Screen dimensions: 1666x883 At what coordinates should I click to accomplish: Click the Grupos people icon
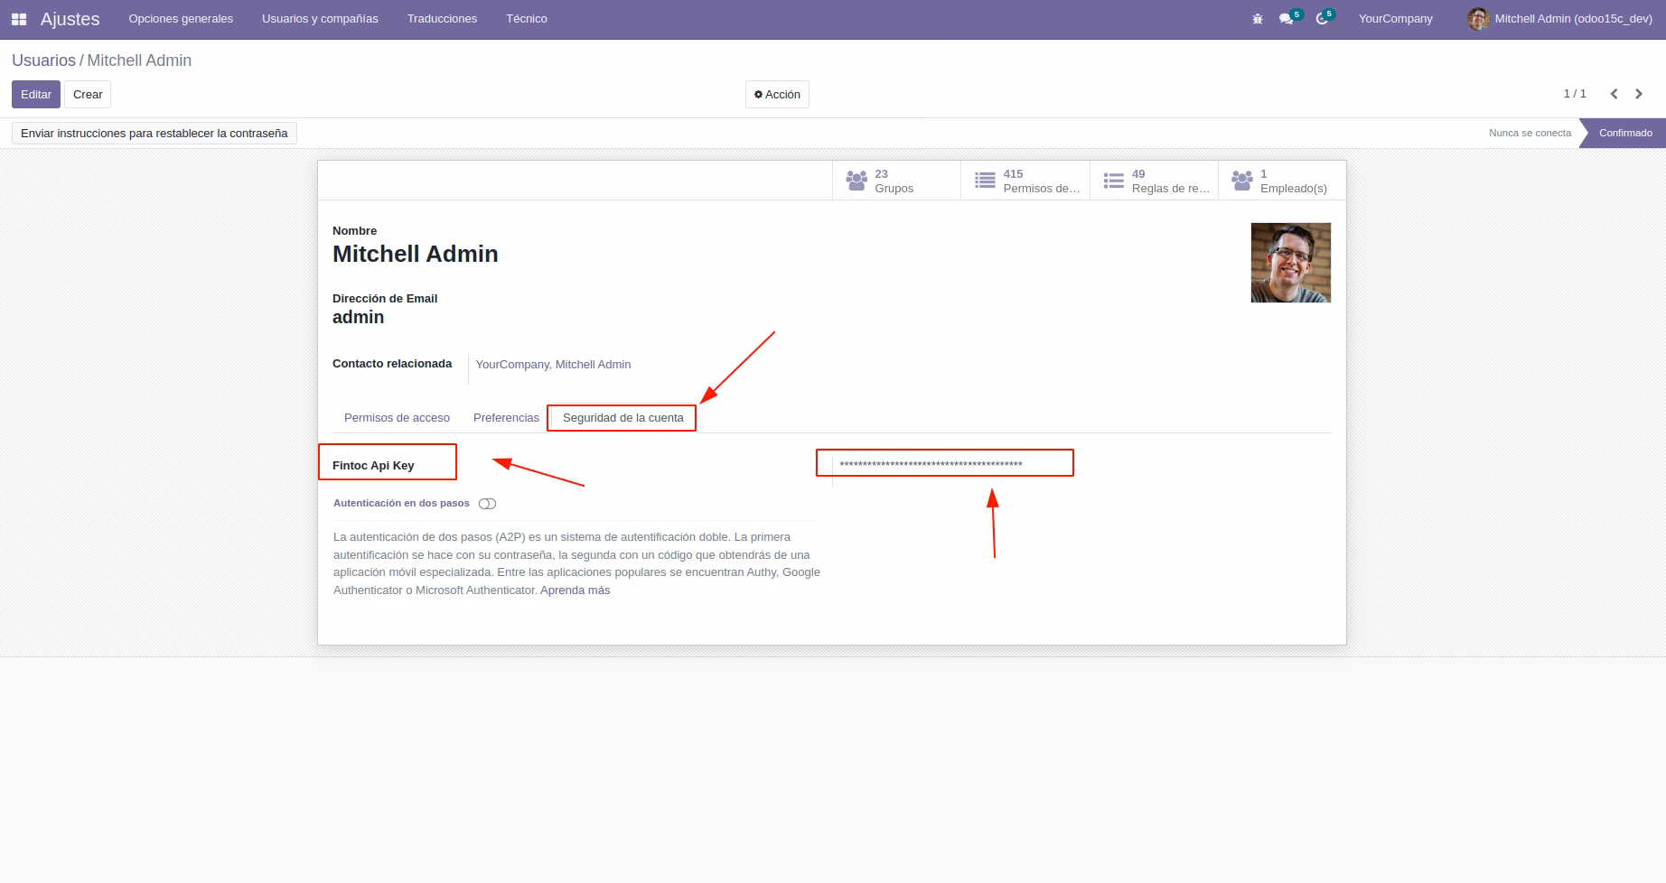coord(856,181)
